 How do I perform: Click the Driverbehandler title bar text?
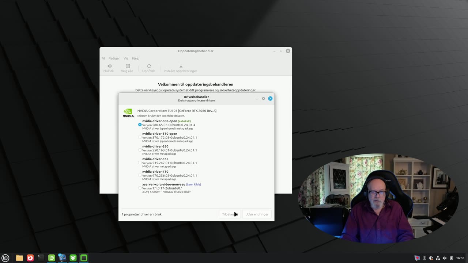pos(196,97)
